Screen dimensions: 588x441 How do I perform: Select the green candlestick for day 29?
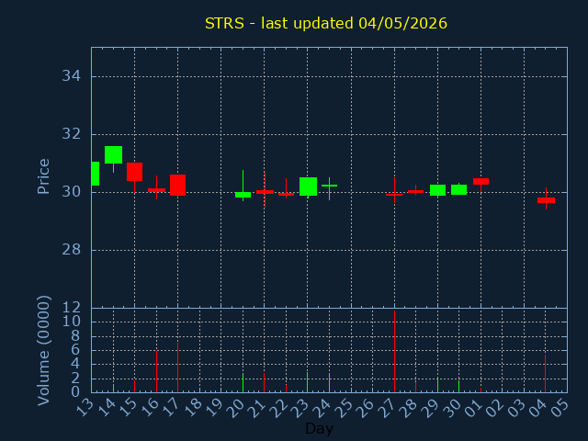(437, 190)
